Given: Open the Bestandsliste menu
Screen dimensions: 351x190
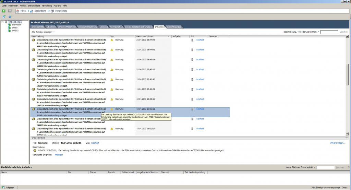Looking at the screenshot, I should 34,5.
